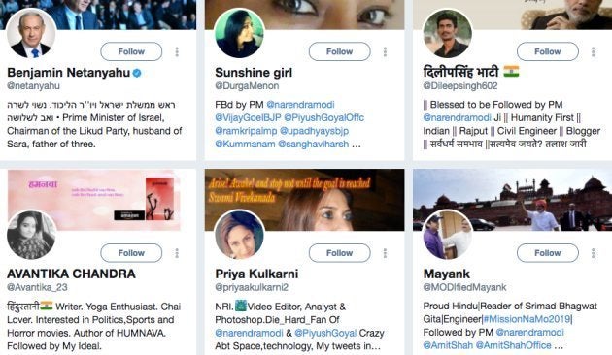Follow AVANTIKA CHANDRA
Viewport: 612px width, 355px height.
[131, 253]
